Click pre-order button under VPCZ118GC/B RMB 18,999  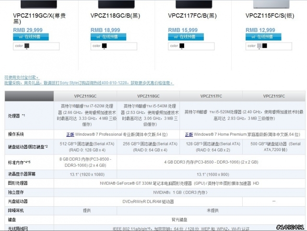[108, 37]
